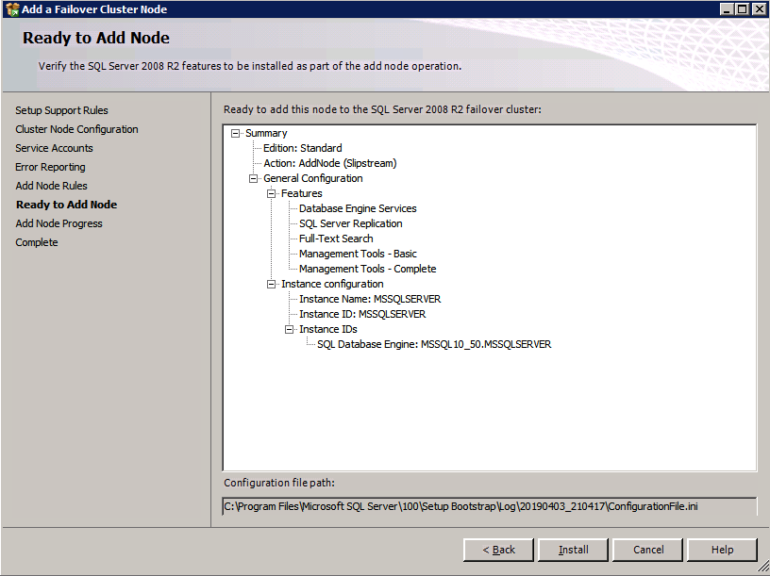Minimize the Add a Failover Cluster Node window
The image size is (770, 576).
click(727, 9)
